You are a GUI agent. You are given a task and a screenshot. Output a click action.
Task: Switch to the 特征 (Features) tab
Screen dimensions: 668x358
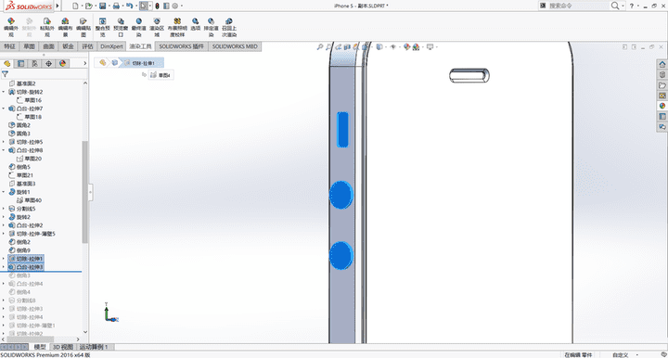10,46
